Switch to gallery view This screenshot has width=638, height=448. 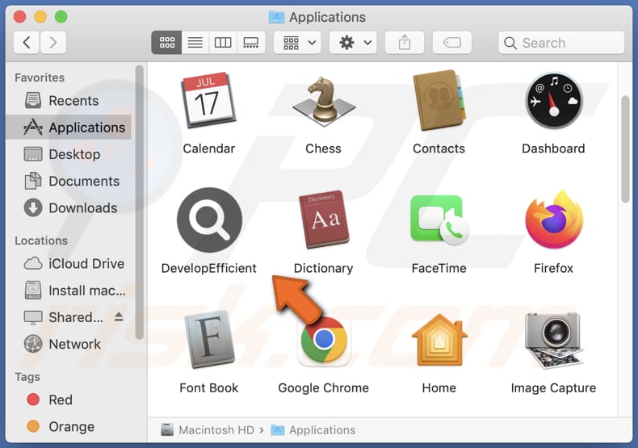coord(250,42)
